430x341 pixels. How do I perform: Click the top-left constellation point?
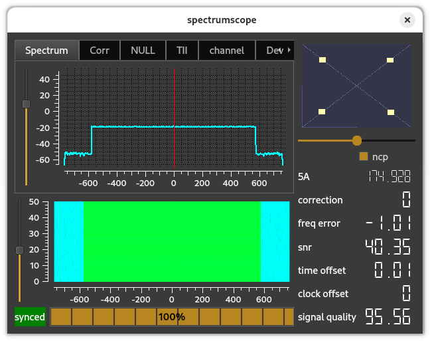point(322,60)
